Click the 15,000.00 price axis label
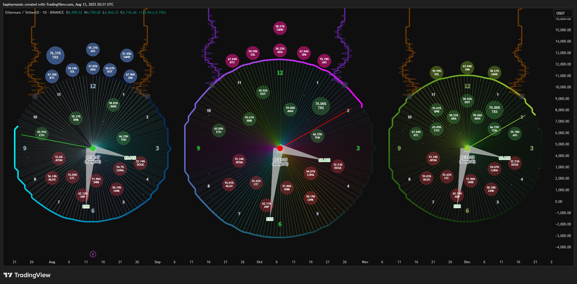The image size is (577, 284). coord(563,30)
